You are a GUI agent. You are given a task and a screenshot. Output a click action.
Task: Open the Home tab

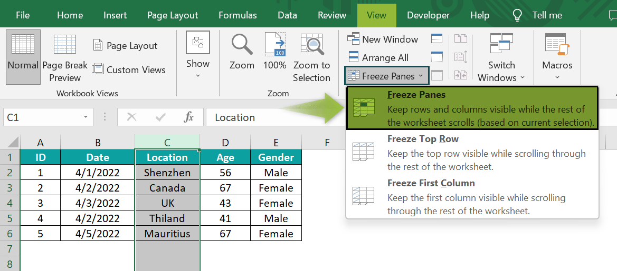(70, 15)
